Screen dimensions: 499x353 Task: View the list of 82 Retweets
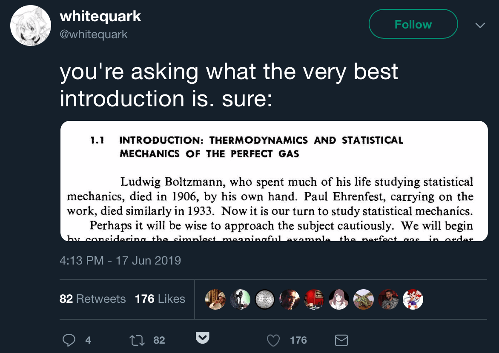pyautogui.click(x=93, y=299)
